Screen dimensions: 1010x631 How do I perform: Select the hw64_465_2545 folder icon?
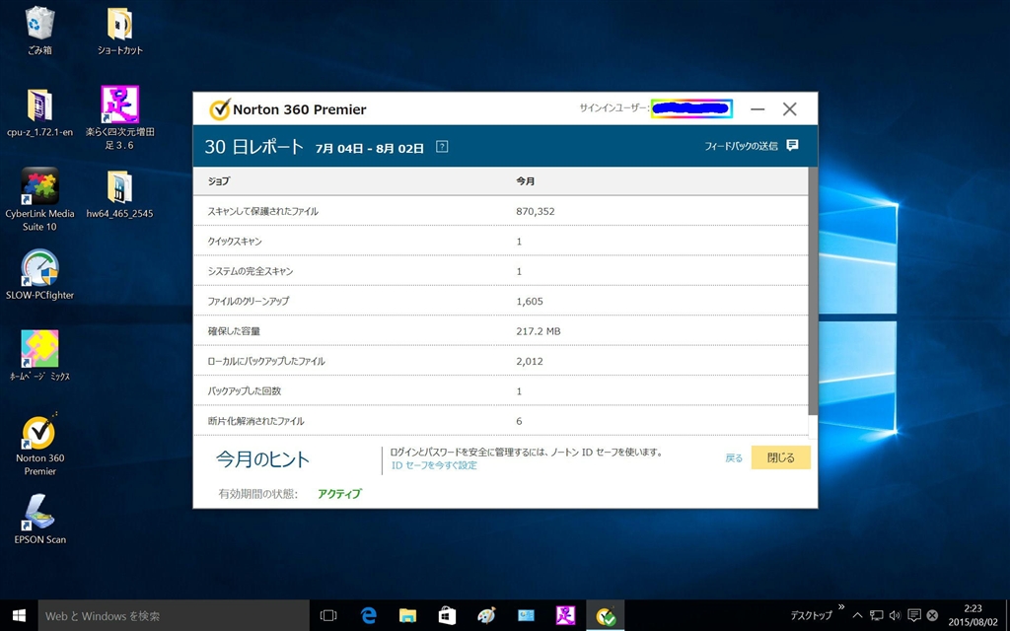(119, 187)
